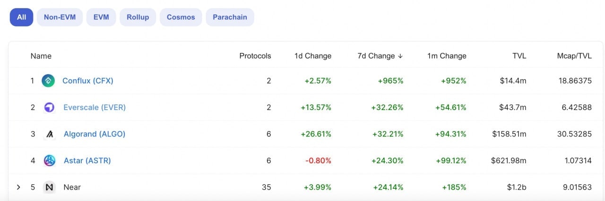Sort by 1m Change column header
This screenshot has height=201, width=605.
447,56
